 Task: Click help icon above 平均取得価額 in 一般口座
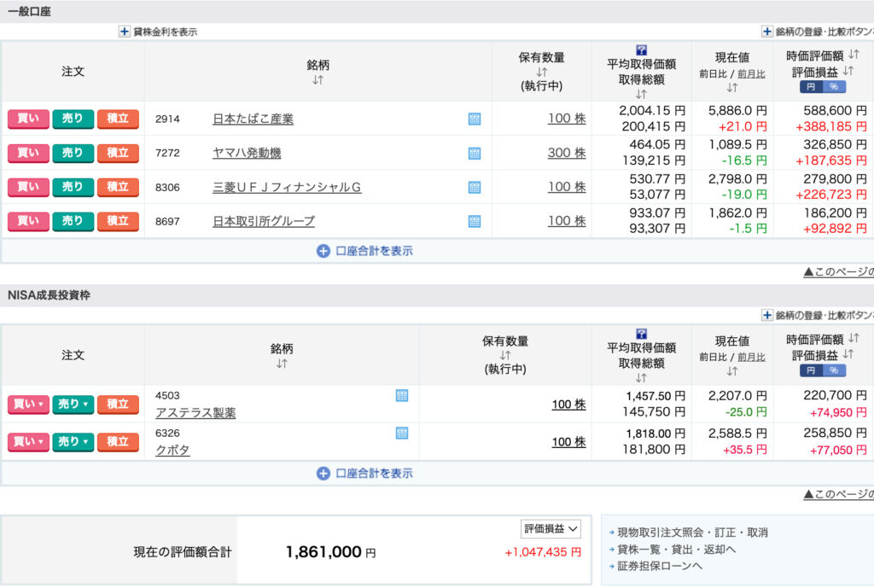click(x=641, y=50)
